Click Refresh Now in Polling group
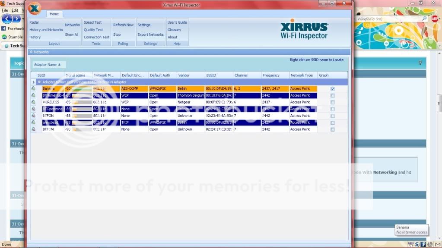Viewport: 442px width, 248px height. click(123, 25)
